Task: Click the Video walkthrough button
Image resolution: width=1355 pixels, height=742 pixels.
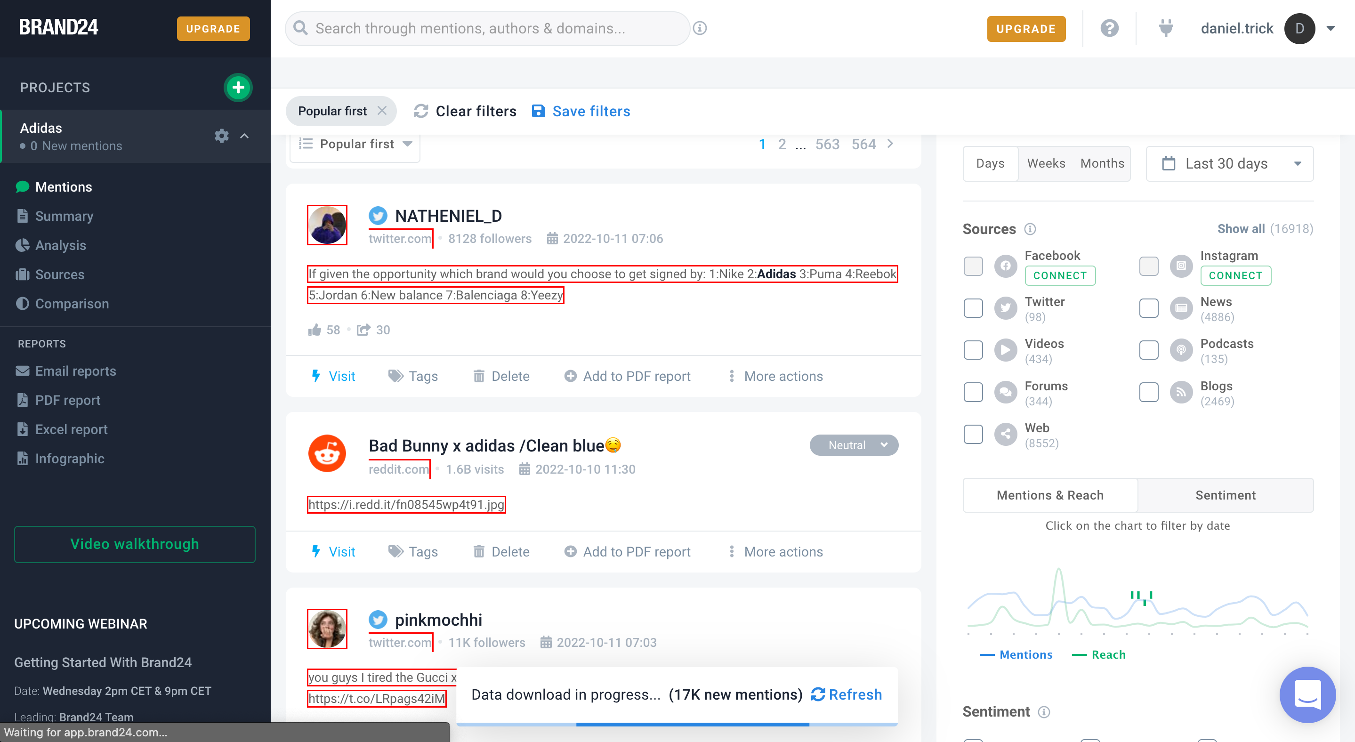Action: tap(135, 544)
